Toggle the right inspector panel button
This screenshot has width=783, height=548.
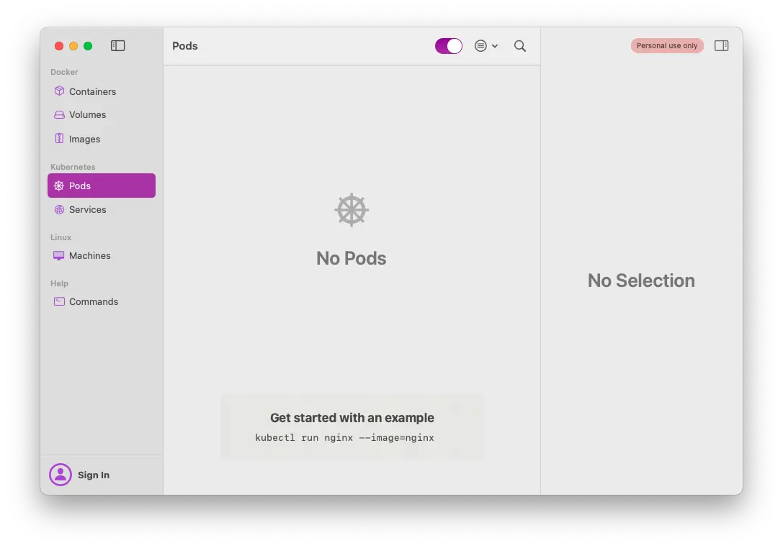click(x=721, y=45)
